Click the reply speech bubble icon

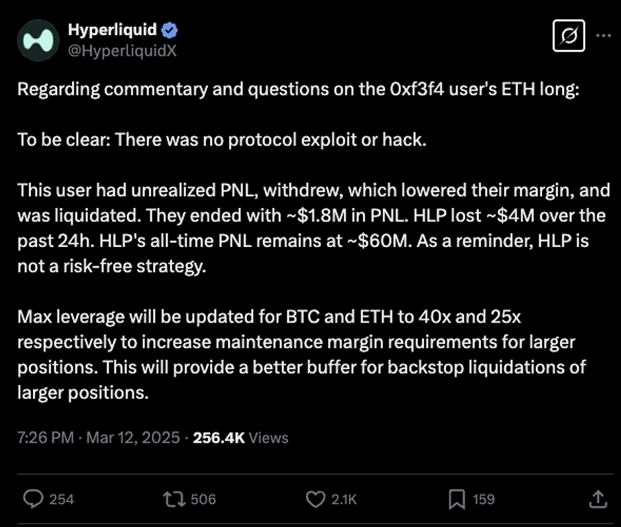click(33, 499)
